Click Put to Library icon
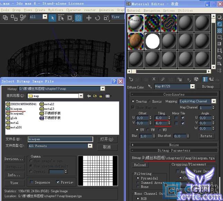 click(180, 79)
